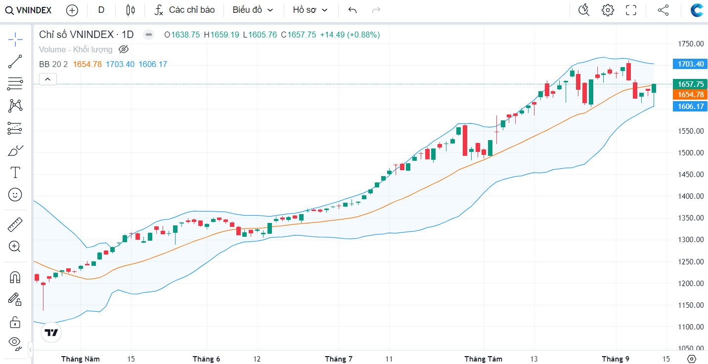
Task: Open the Fibonacci/Gann tools group
Action: click(x=15, y=84)
